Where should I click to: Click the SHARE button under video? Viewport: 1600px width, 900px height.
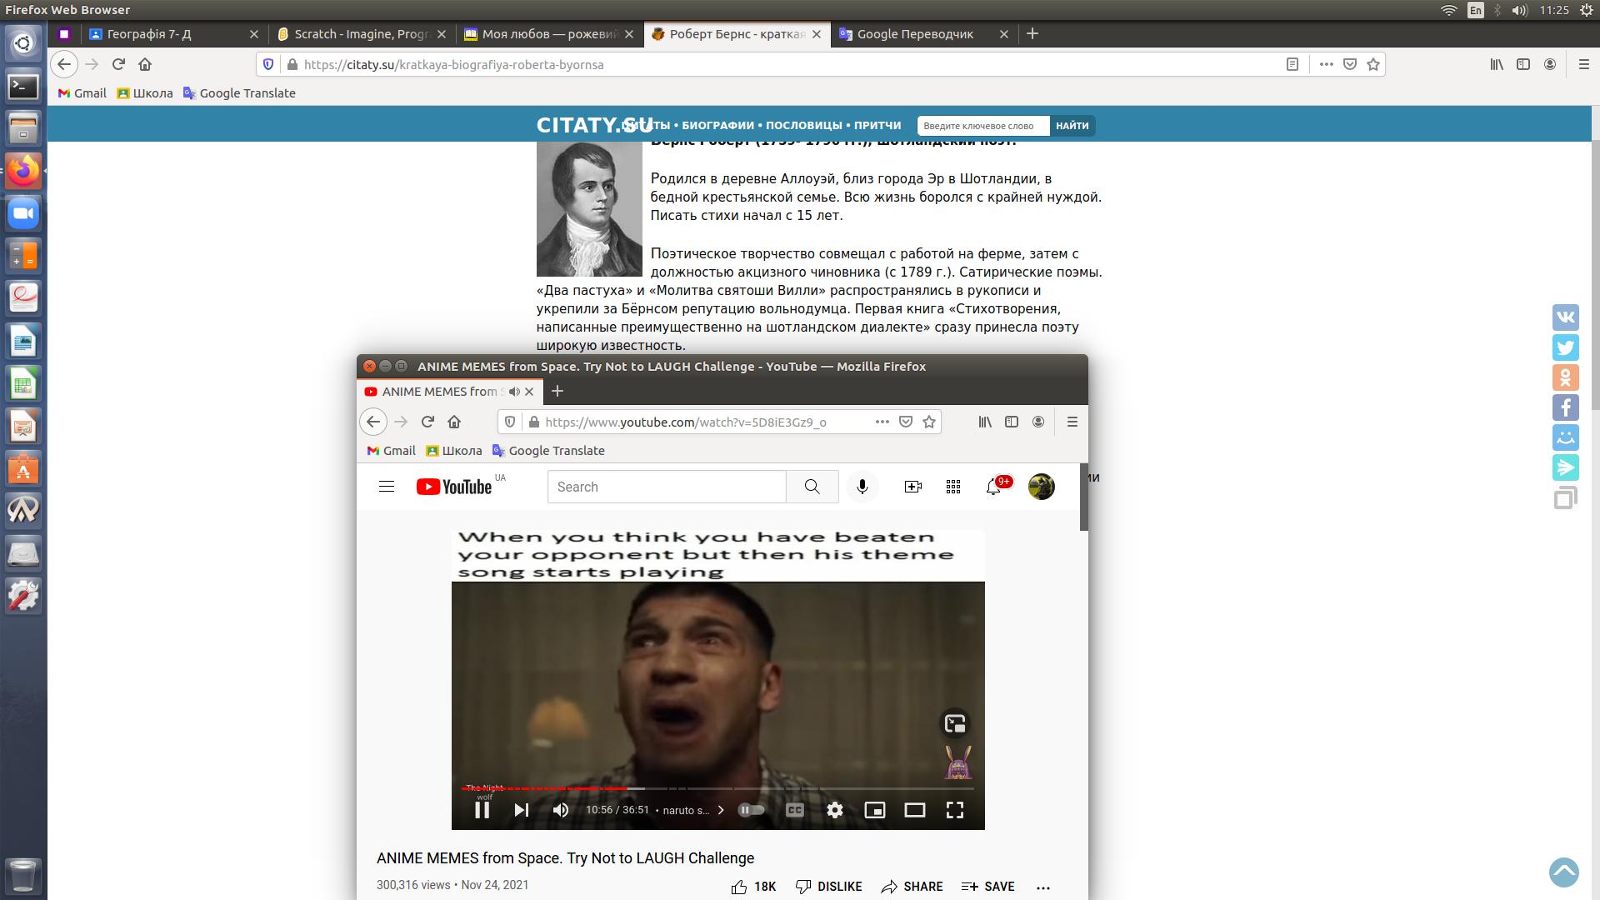[x=912, y=887]
